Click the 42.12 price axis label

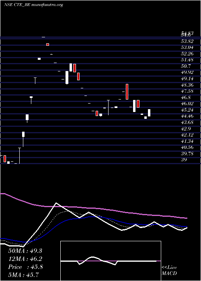(187, 135)
